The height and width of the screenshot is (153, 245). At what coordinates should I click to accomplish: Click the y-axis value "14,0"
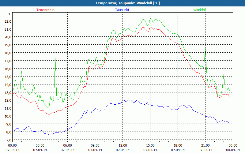click(8, 85)
